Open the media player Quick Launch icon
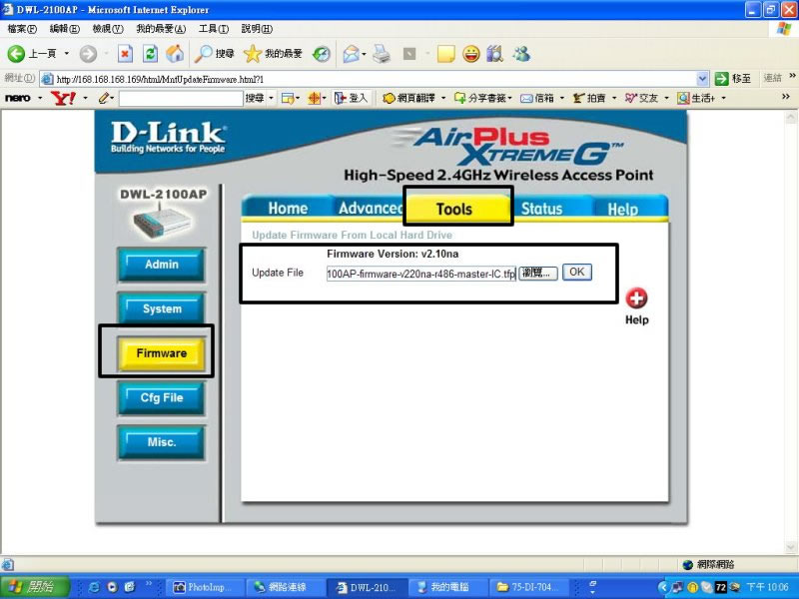Screen dimensions: 799x599 click(x=112, y=587)
